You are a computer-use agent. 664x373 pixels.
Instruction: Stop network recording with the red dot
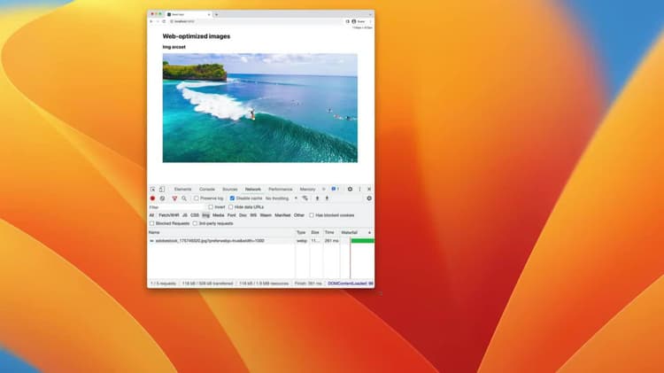point(152,198)
